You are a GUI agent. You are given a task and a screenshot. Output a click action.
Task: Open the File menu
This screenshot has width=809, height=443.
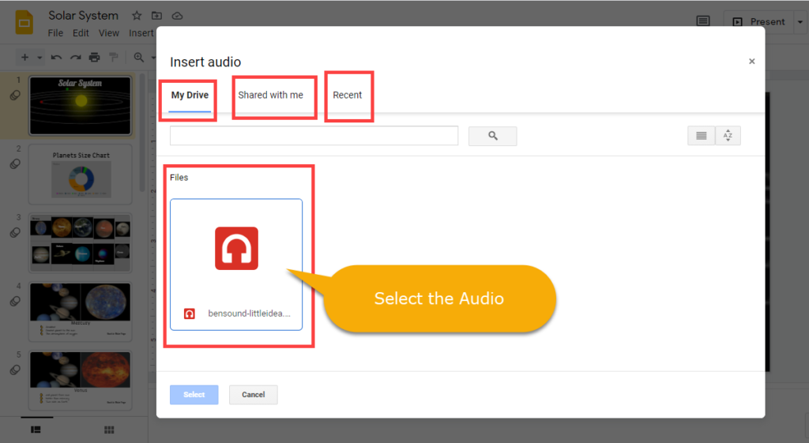pos(55,33)
